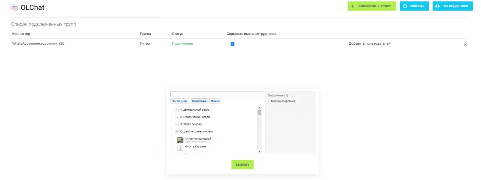The image size is (481, 180).
Task: Remove the WhatsApp connector row with X
Action: point(465,45)
